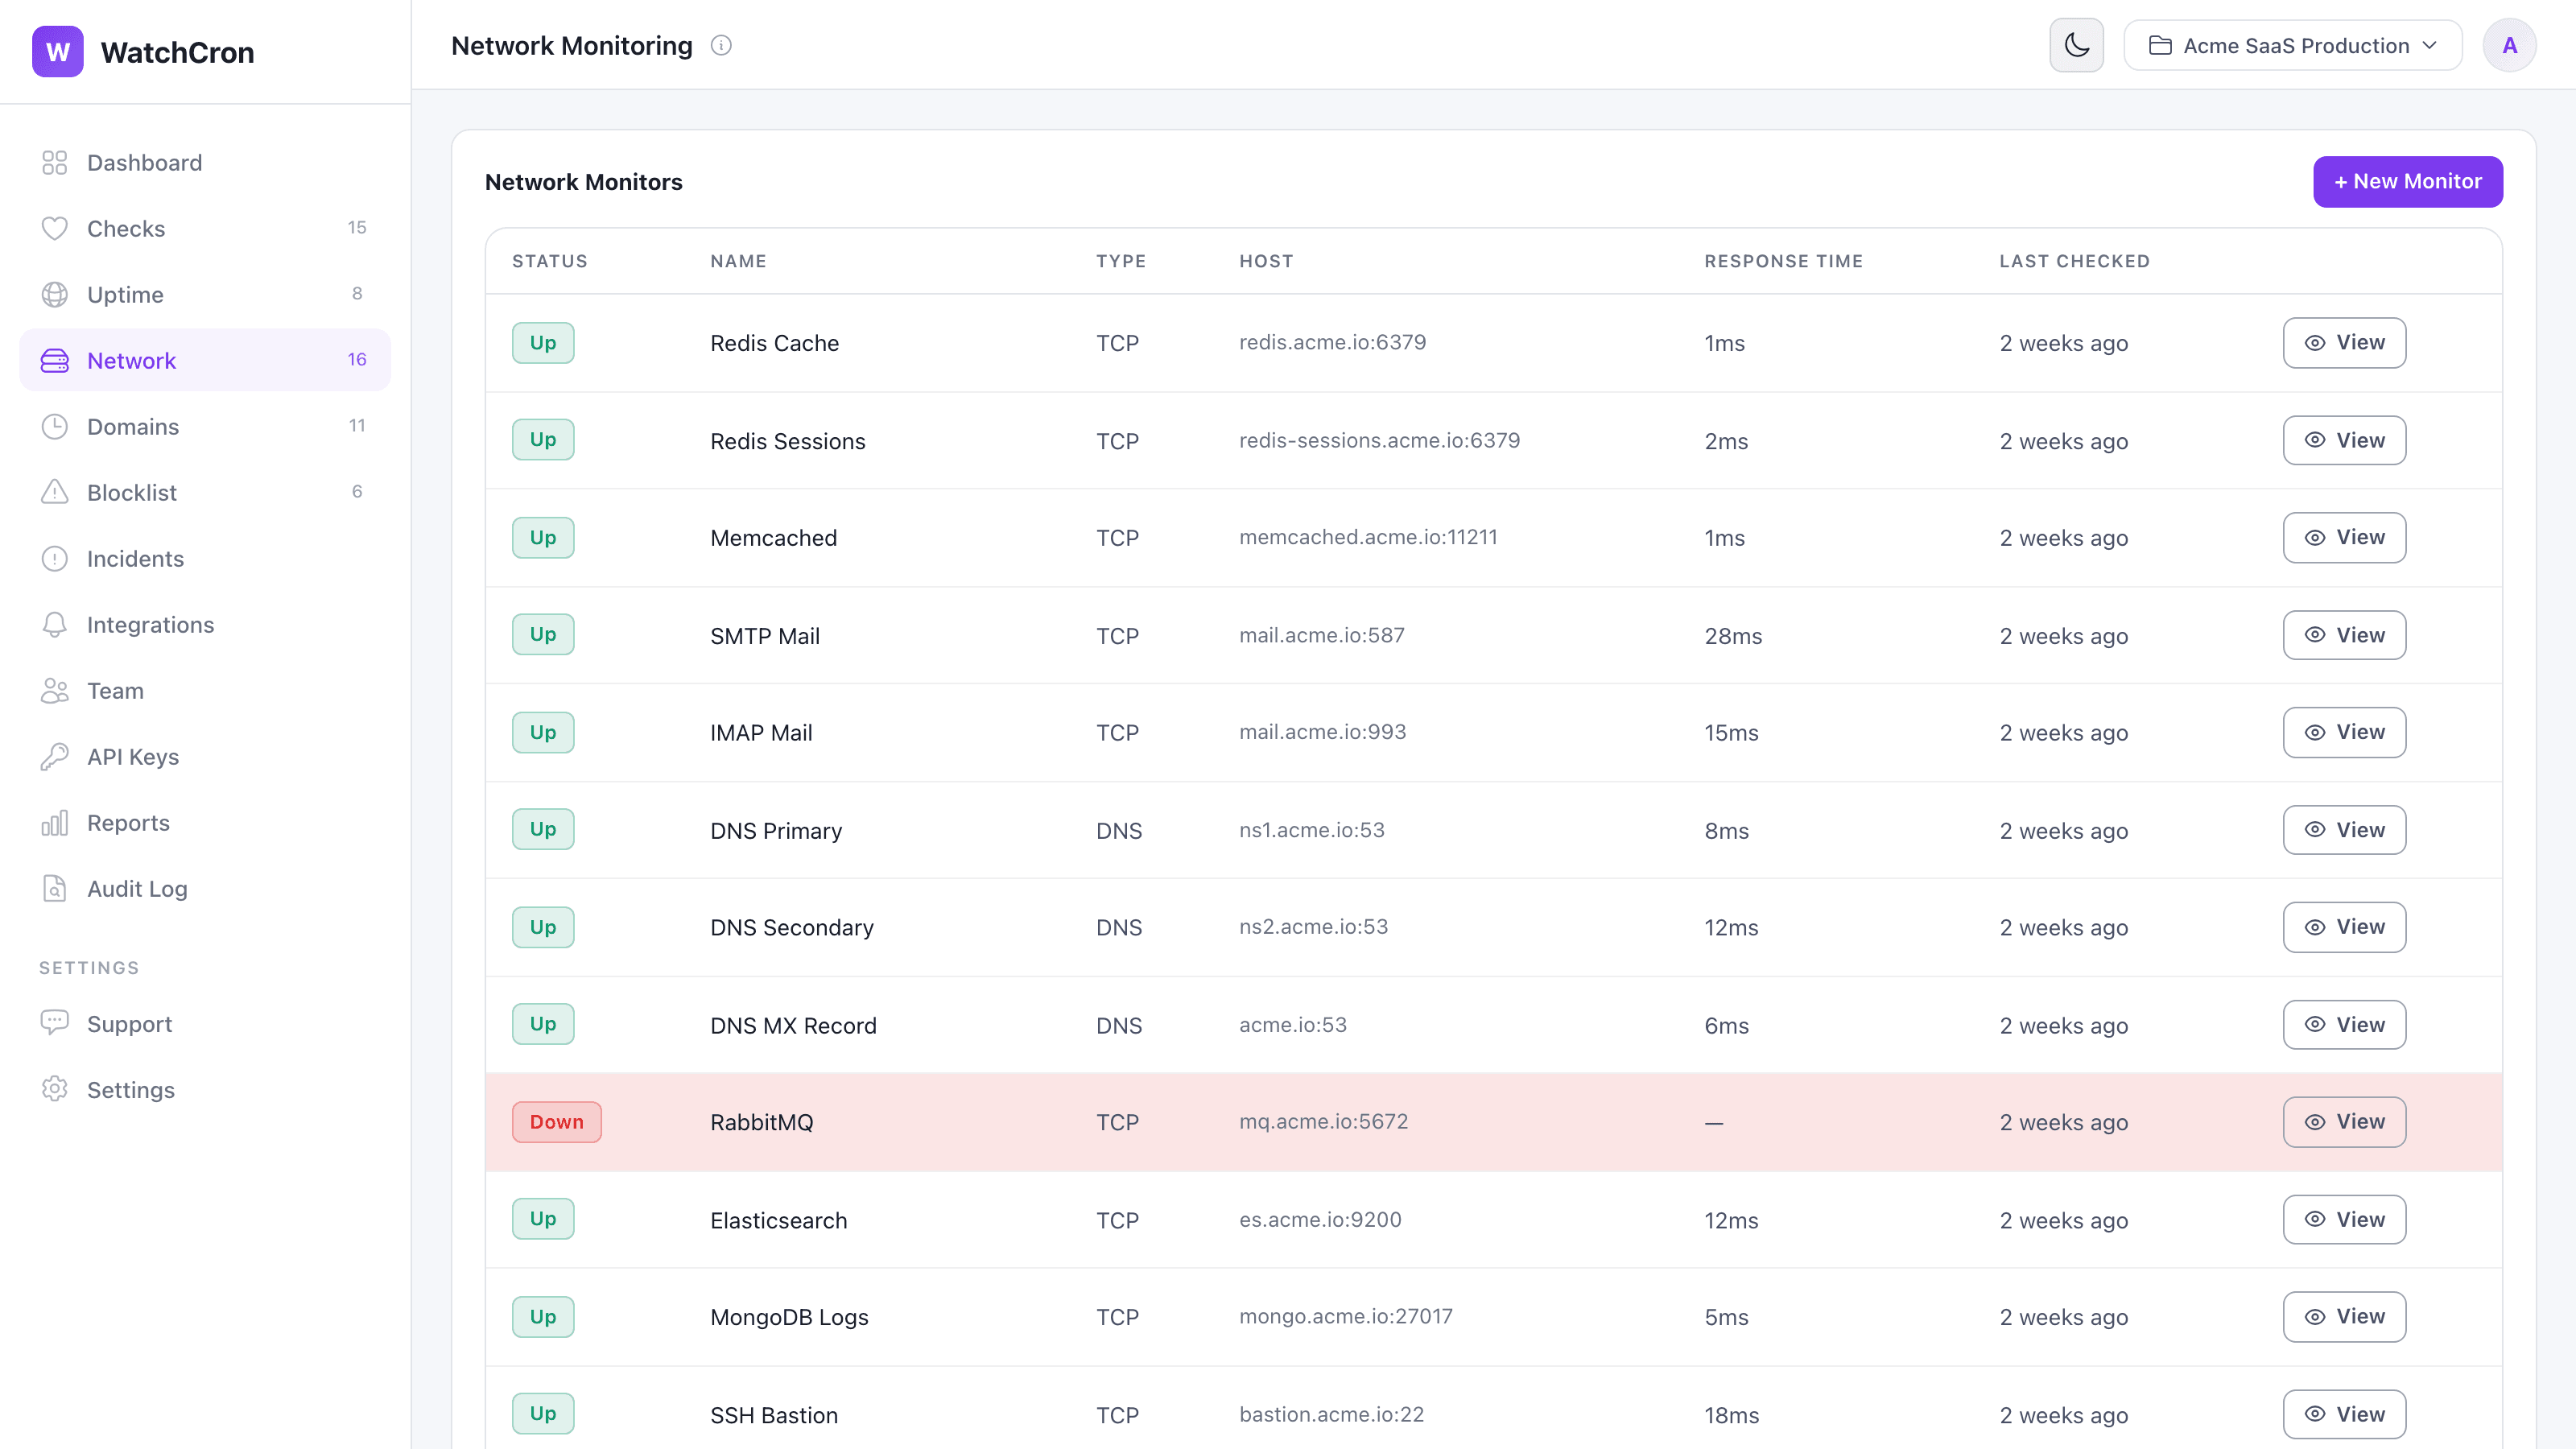
Task: View the SMTP Mail monitor
Action: (x=2344, y=635)
